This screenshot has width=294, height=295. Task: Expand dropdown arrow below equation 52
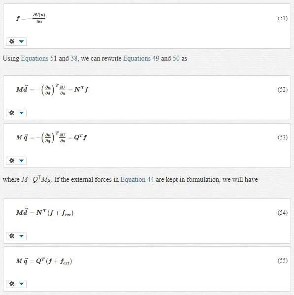21,113
